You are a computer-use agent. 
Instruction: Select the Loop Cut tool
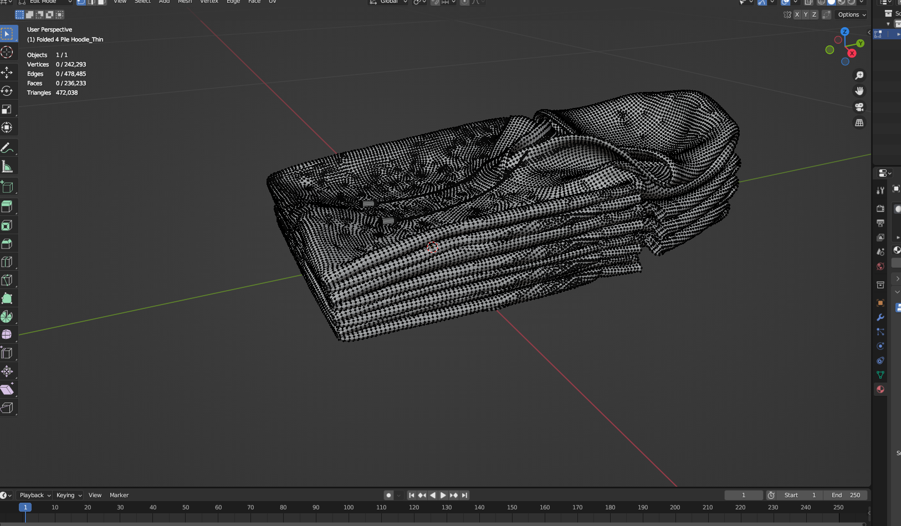(x=7, y=261)
